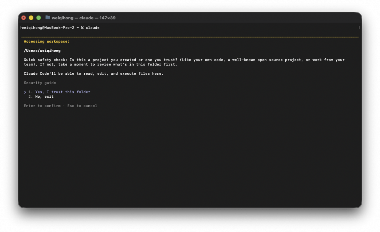Minimize the terminal window with the yellow button

point(31,18)
